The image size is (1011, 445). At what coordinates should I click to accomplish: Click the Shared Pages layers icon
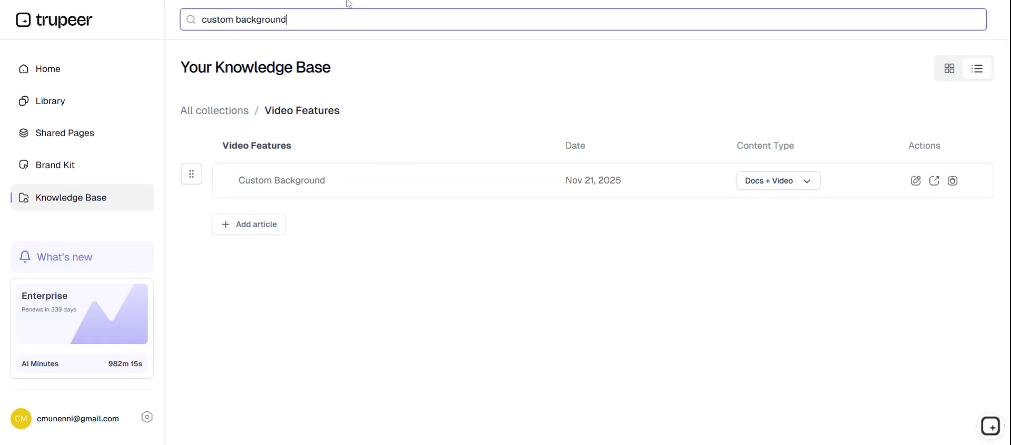coord(24,133)
